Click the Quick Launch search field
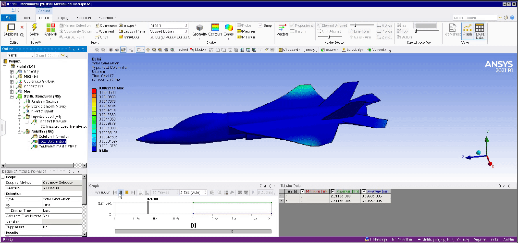 coord(475,18)
